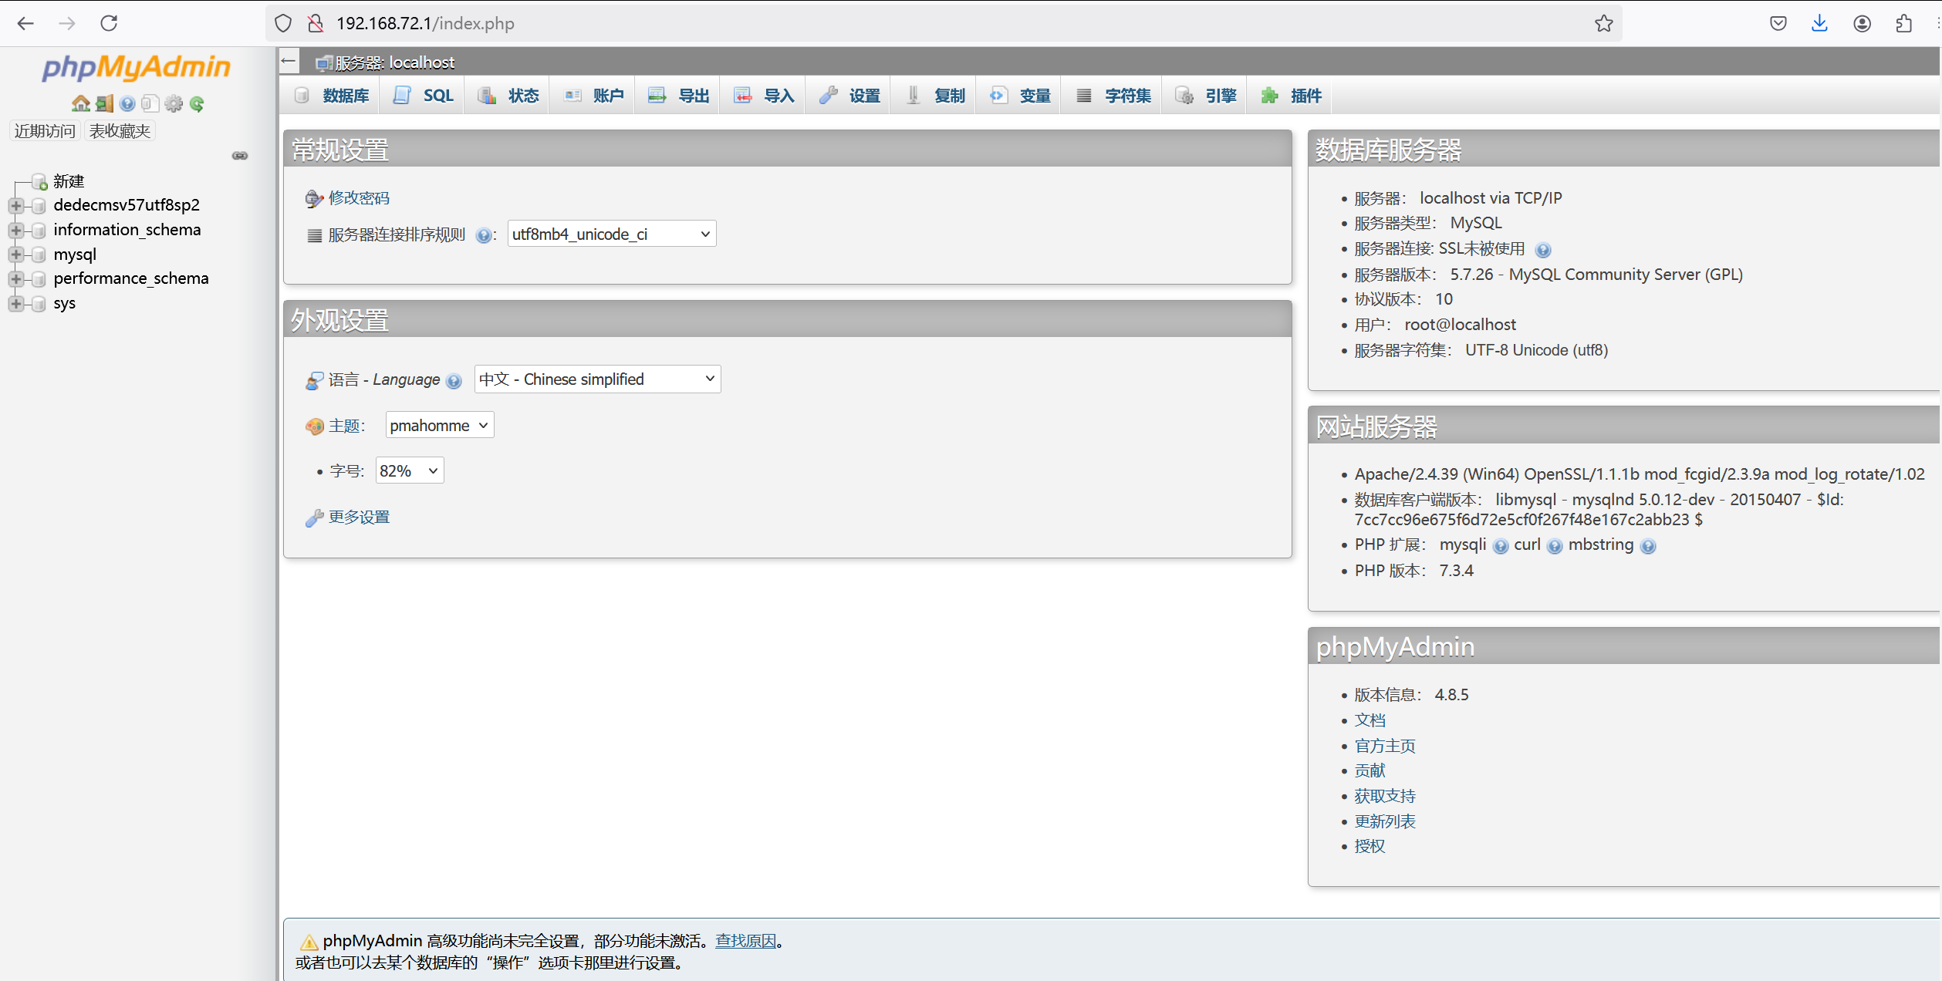The height and width of the screenshot is (981, 1942).
Task: Open the 获取支持 link
Action: pos(1386,797)
